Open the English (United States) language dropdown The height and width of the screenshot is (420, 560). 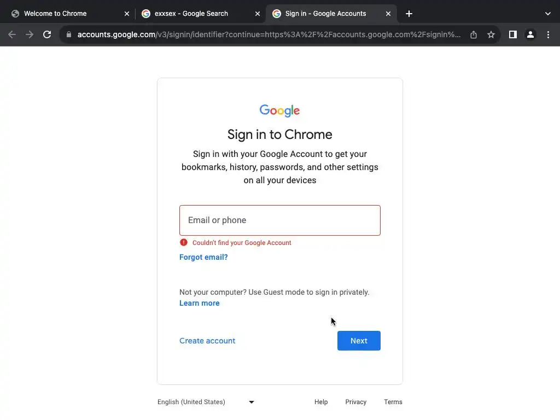206,402
